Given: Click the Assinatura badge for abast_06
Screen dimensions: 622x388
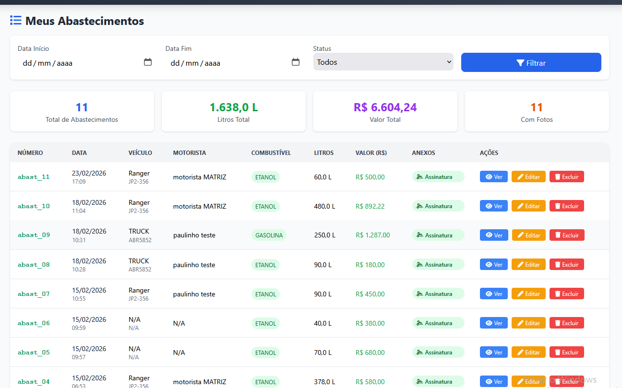Looking at the screenshot, I should [438, 323].
